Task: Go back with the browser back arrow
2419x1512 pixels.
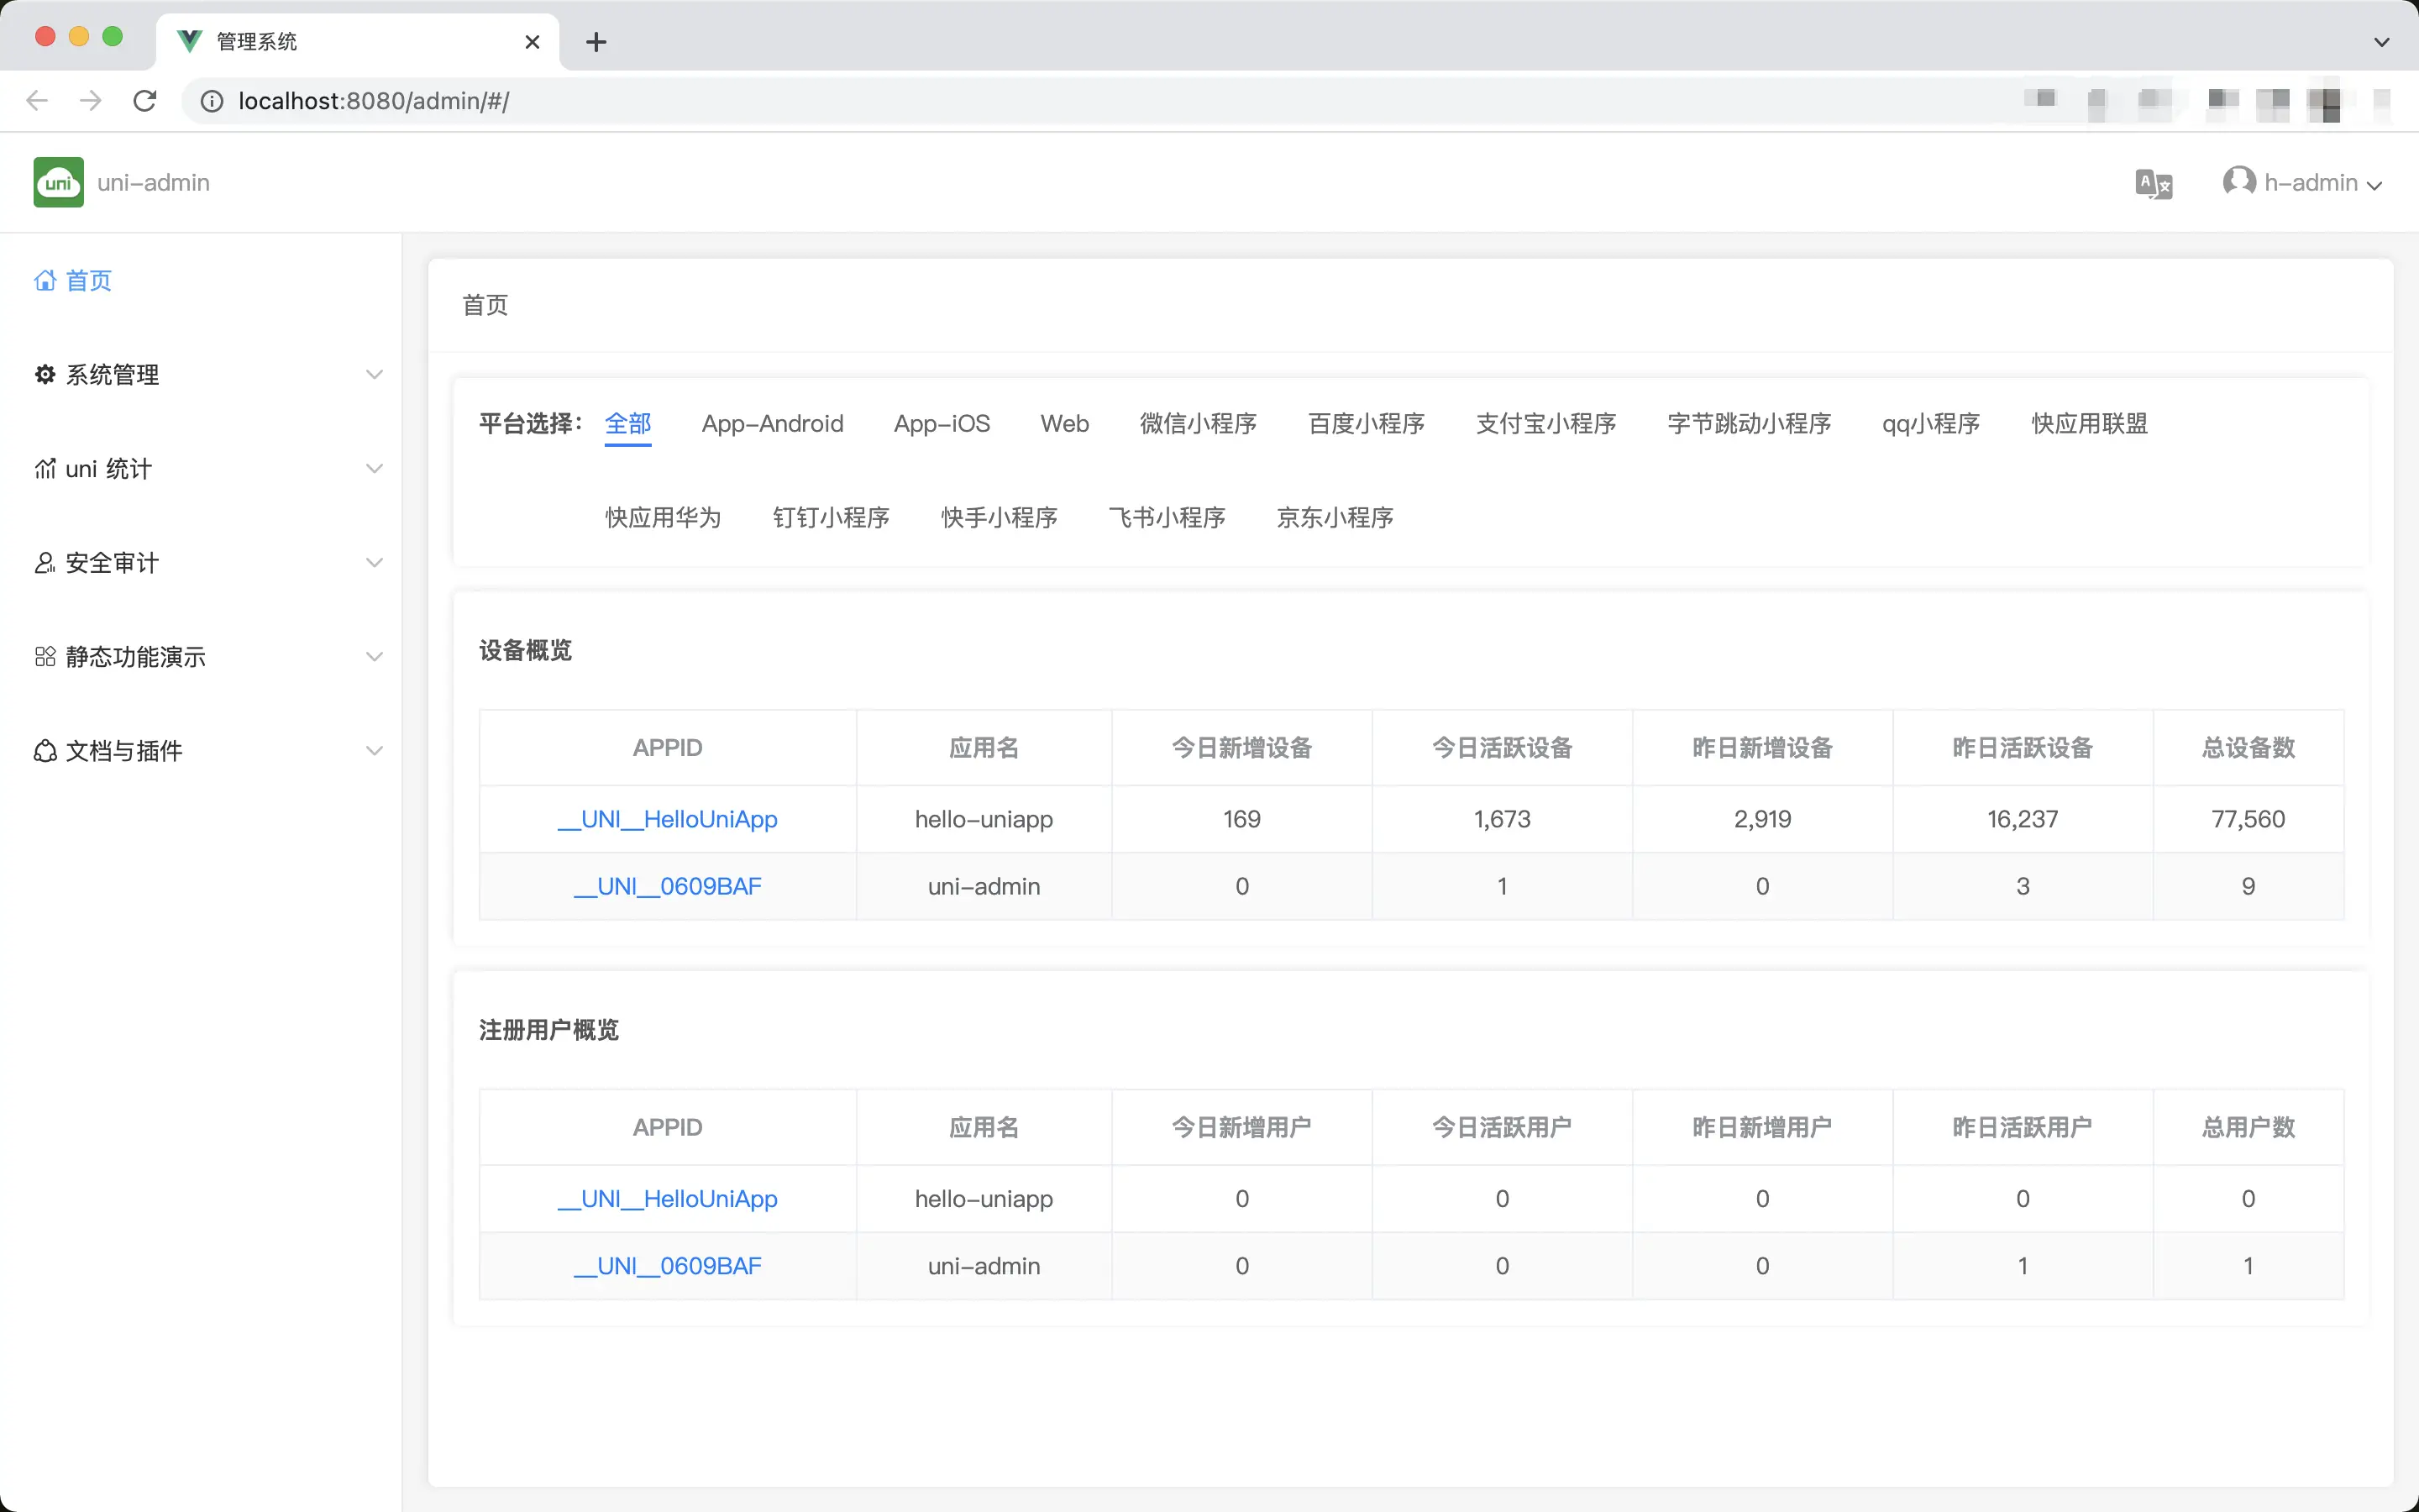Action: 37,101
